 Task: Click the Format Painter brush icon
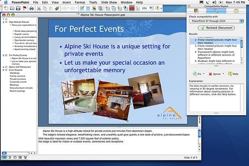(x=57, y=8)
